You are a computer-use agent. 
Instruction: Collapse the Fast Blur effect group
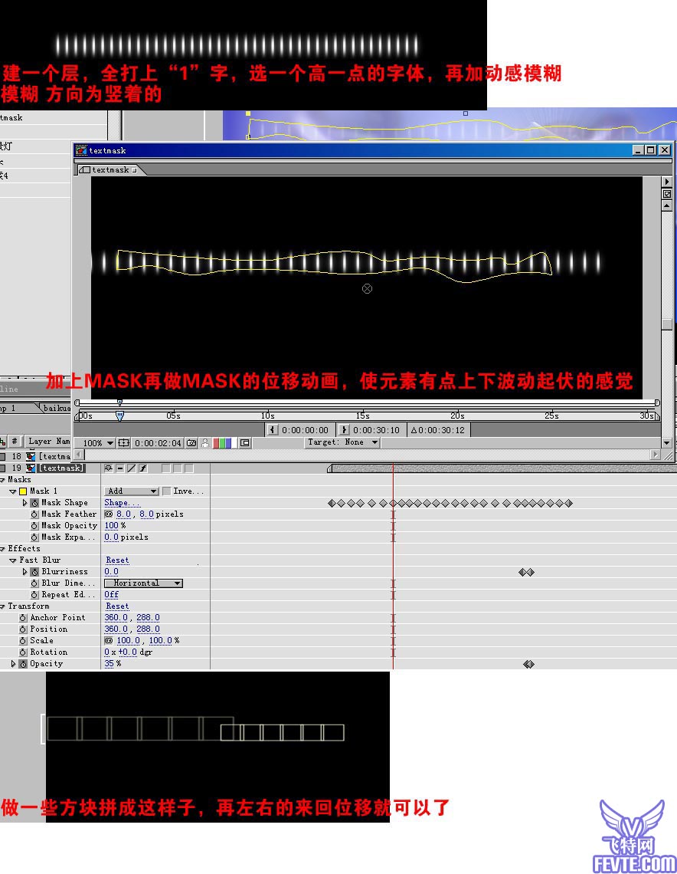13,560
